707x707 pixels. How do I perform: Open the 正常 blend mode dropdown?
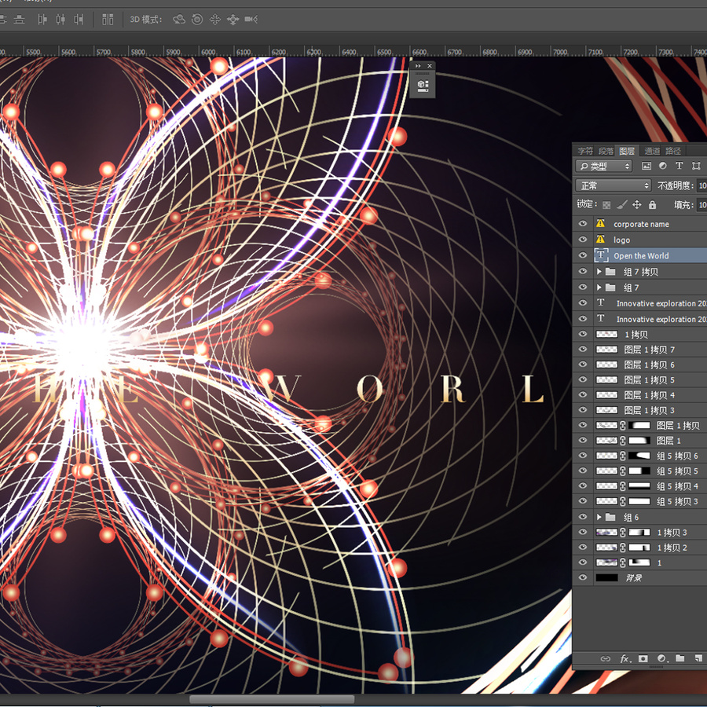[x=614, y=185]
